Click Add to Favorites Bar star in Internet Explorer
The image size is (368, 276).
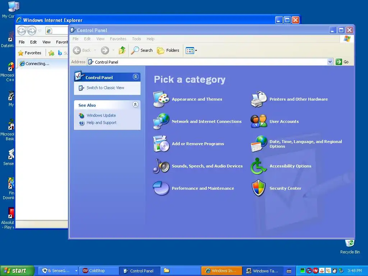coord(51,53)
